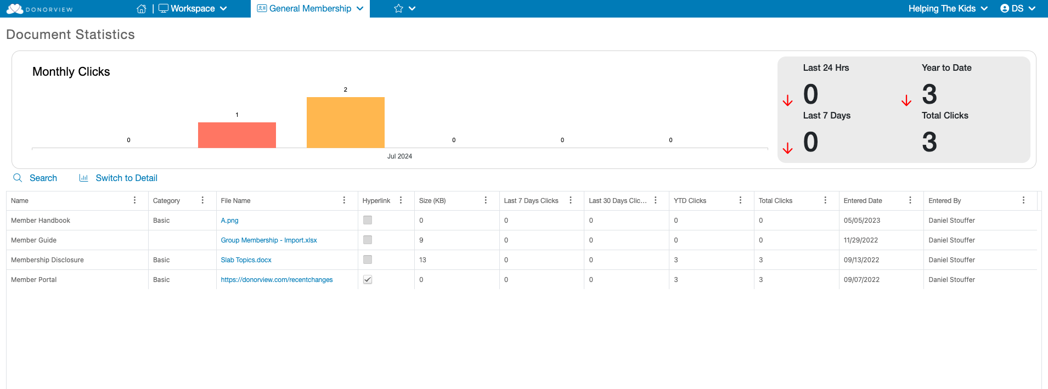Select the General Membership tab
The height and width of the screenshot is (389, 1048).
tap(310, 9)
